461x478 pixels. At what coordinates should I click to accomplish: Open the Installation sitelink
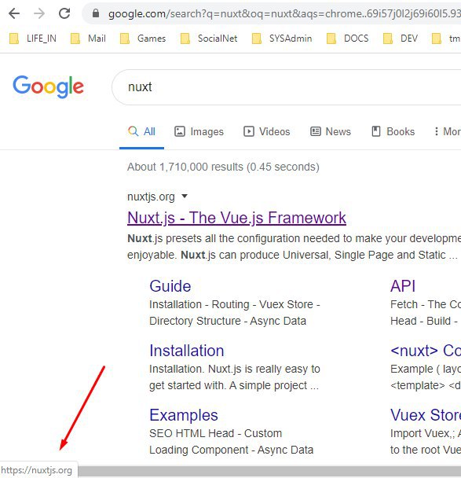pos(187,351)
